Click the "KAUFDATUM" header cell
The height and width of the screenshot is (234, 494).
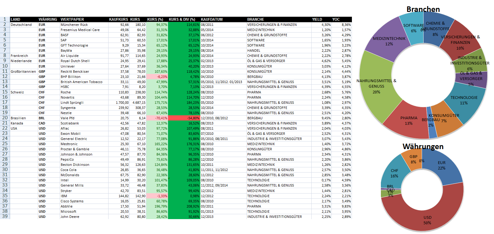223,19
